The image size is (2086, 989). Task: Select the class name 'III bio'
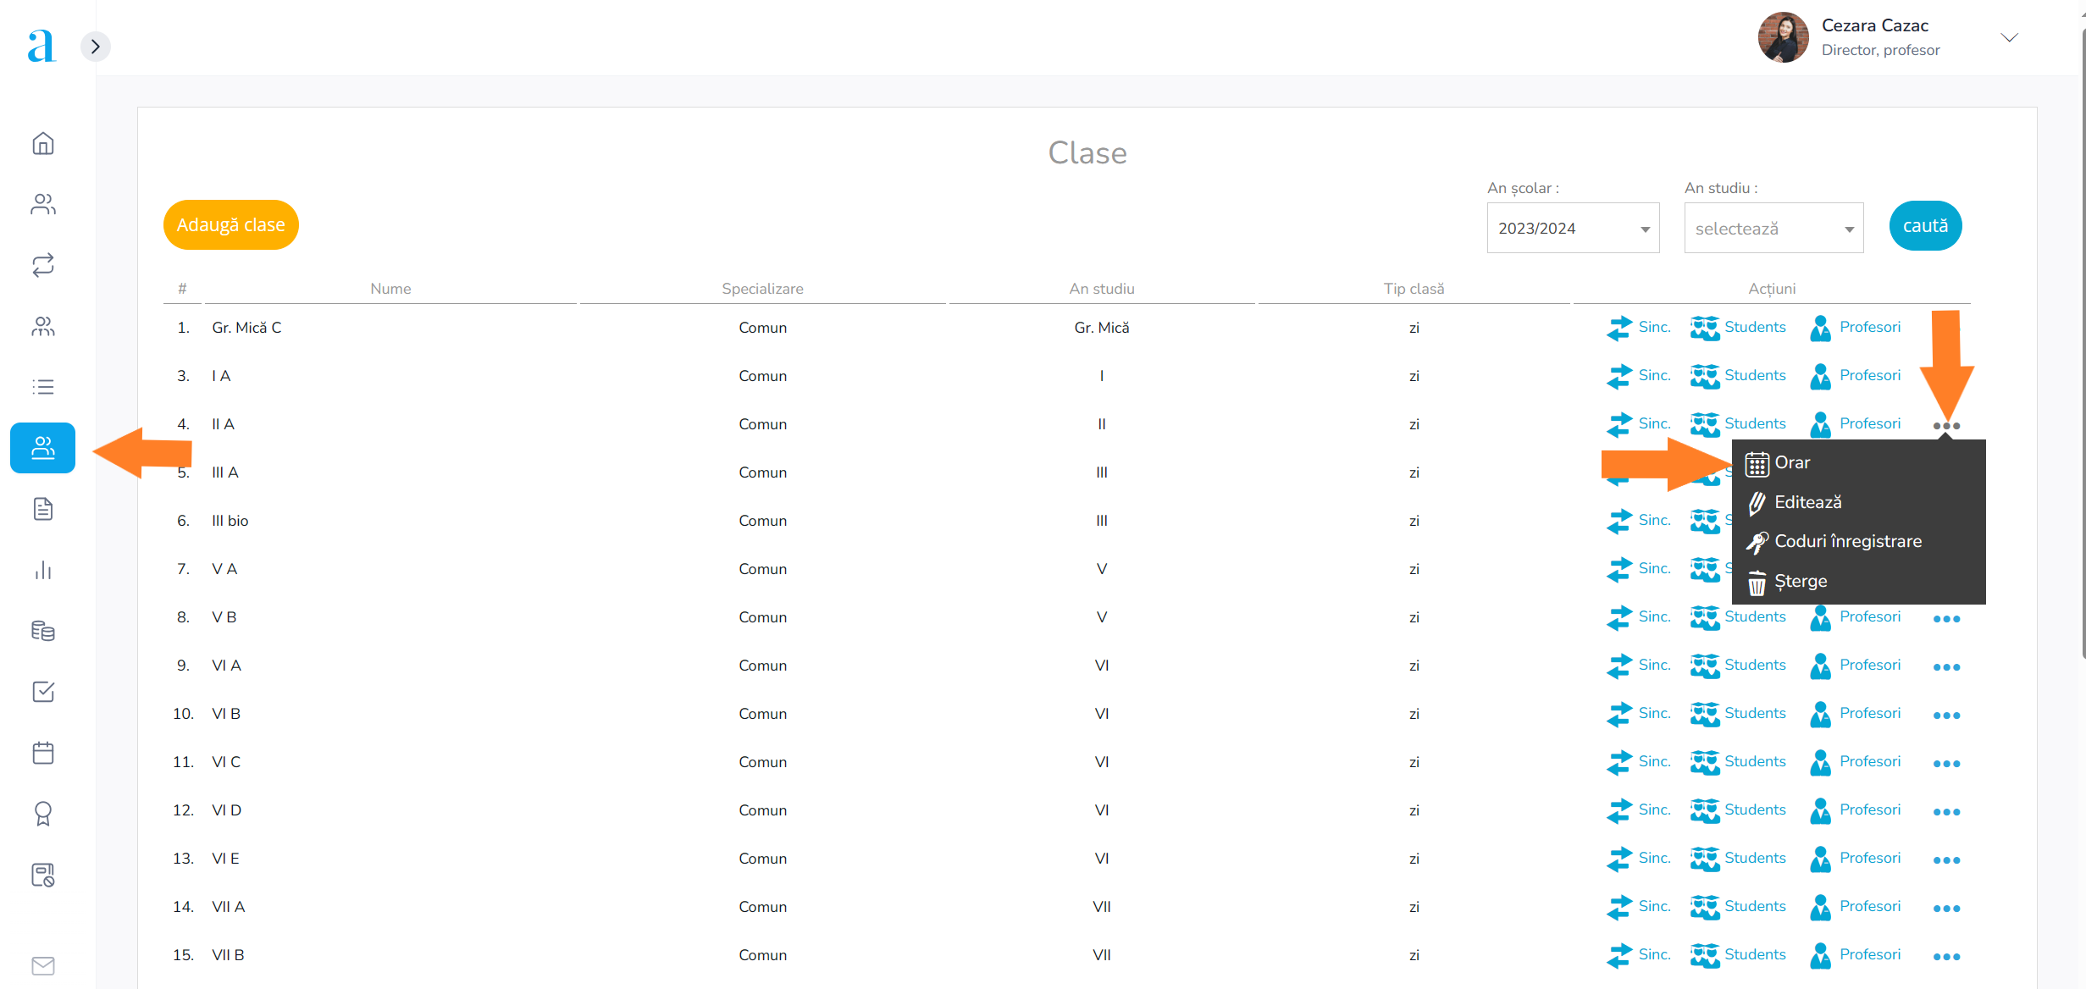pyautogui.click(x=230, y=521)
